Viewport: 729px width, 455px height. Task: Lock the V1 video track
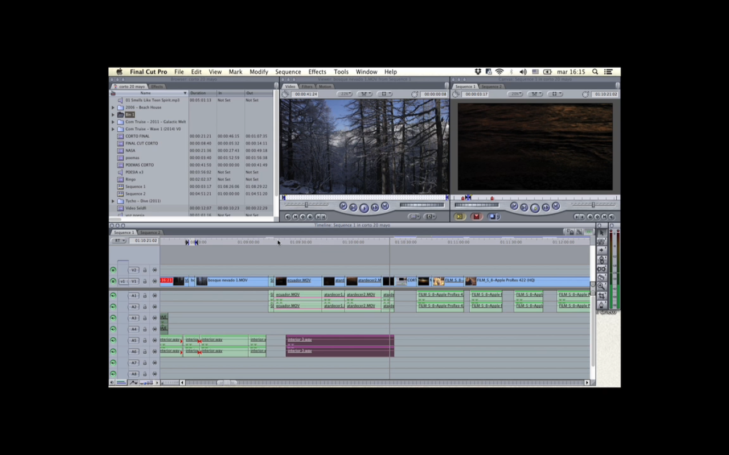click(145, 281)
